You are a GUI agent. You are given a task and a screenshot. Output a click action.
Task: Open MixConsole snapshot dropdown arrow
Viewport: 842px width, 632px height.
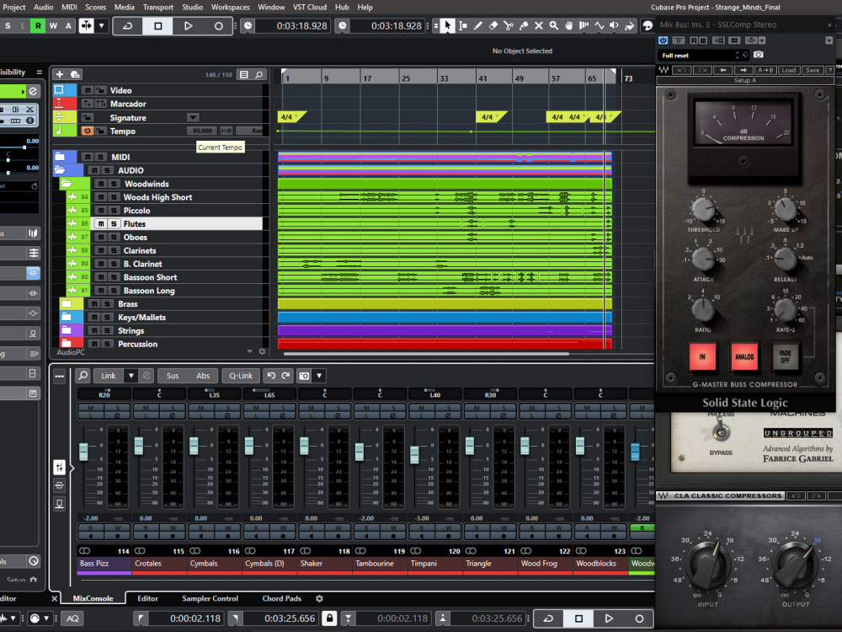pyautogui.click(x=319, y=376)
